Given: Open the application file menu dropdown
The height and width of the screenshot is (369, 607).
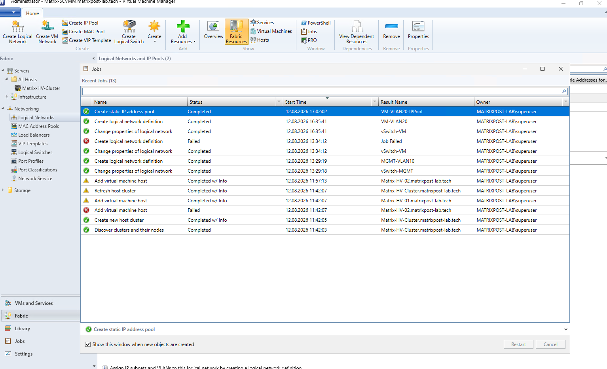Looking at the screenshot, I should click(x=11, y=13).
